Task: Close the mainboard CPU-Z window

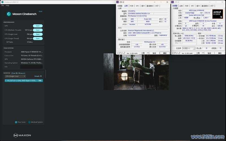Action: [167, 2]
